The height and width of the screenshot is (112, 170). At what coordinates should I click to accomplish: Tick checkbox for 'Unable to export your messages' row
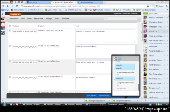[x=10, y=31]
